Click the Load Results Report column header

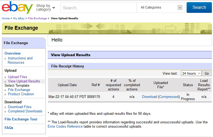204,85
